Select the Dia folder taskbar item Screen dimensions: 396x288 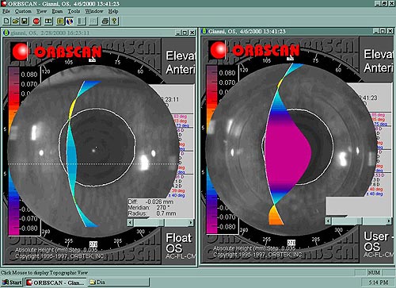pos(119,282)
